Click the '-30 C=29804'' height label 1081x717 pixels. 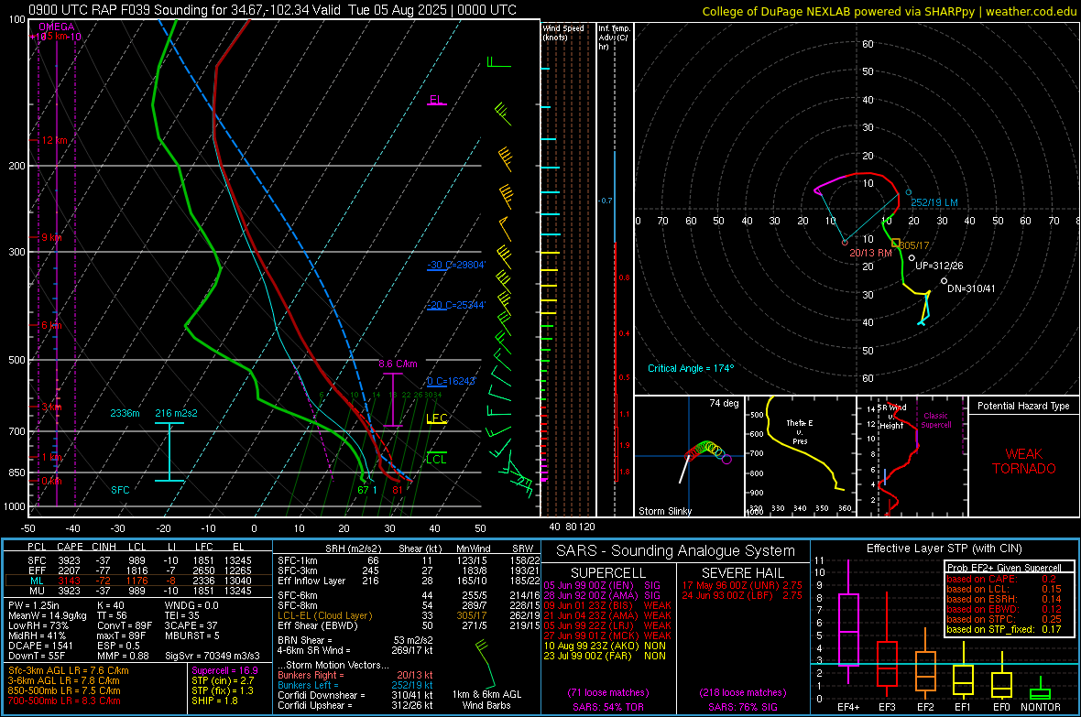(456, 265)
